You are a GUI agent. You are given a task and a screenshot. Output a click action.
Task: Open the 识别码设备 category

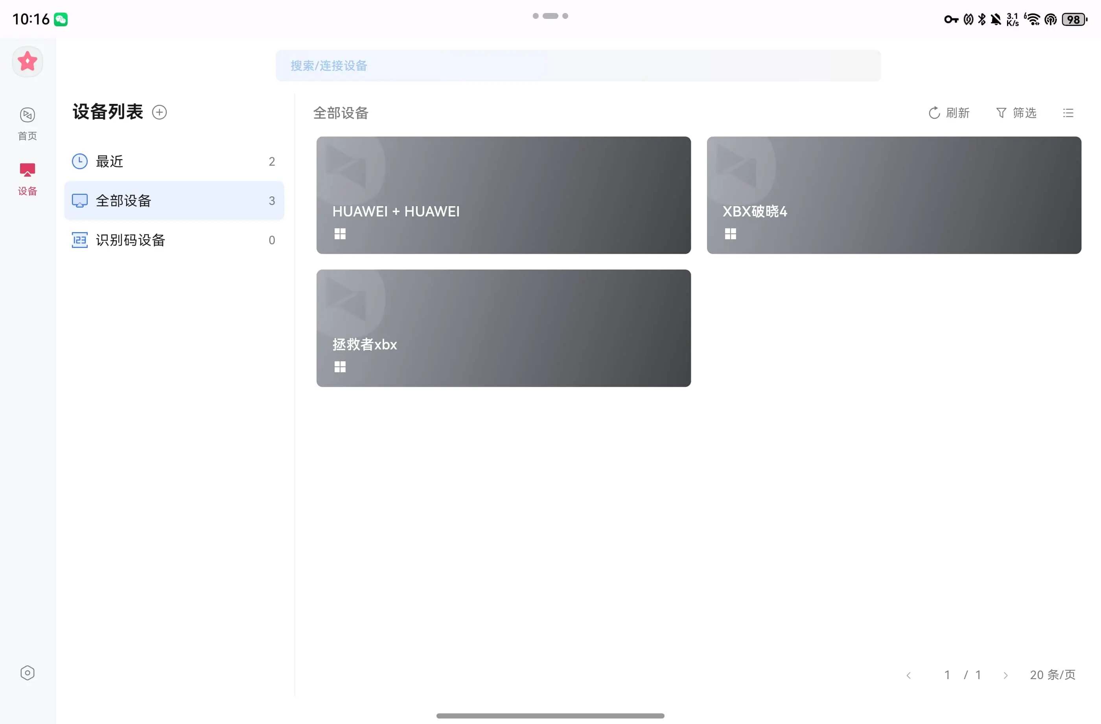[174, 240]
